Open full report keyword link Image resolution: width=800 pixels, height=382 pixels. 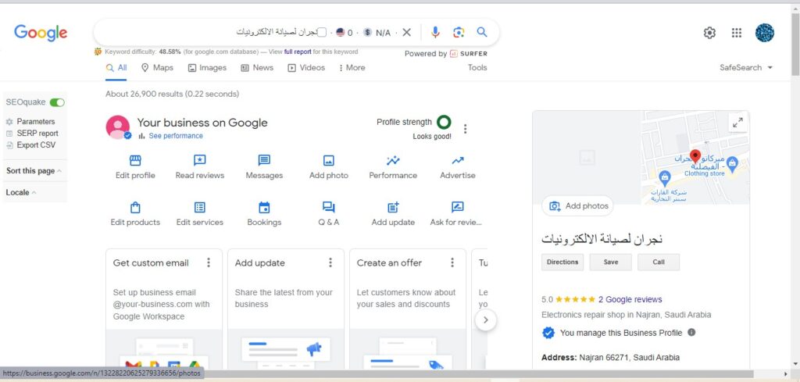[x=298, y=52]
